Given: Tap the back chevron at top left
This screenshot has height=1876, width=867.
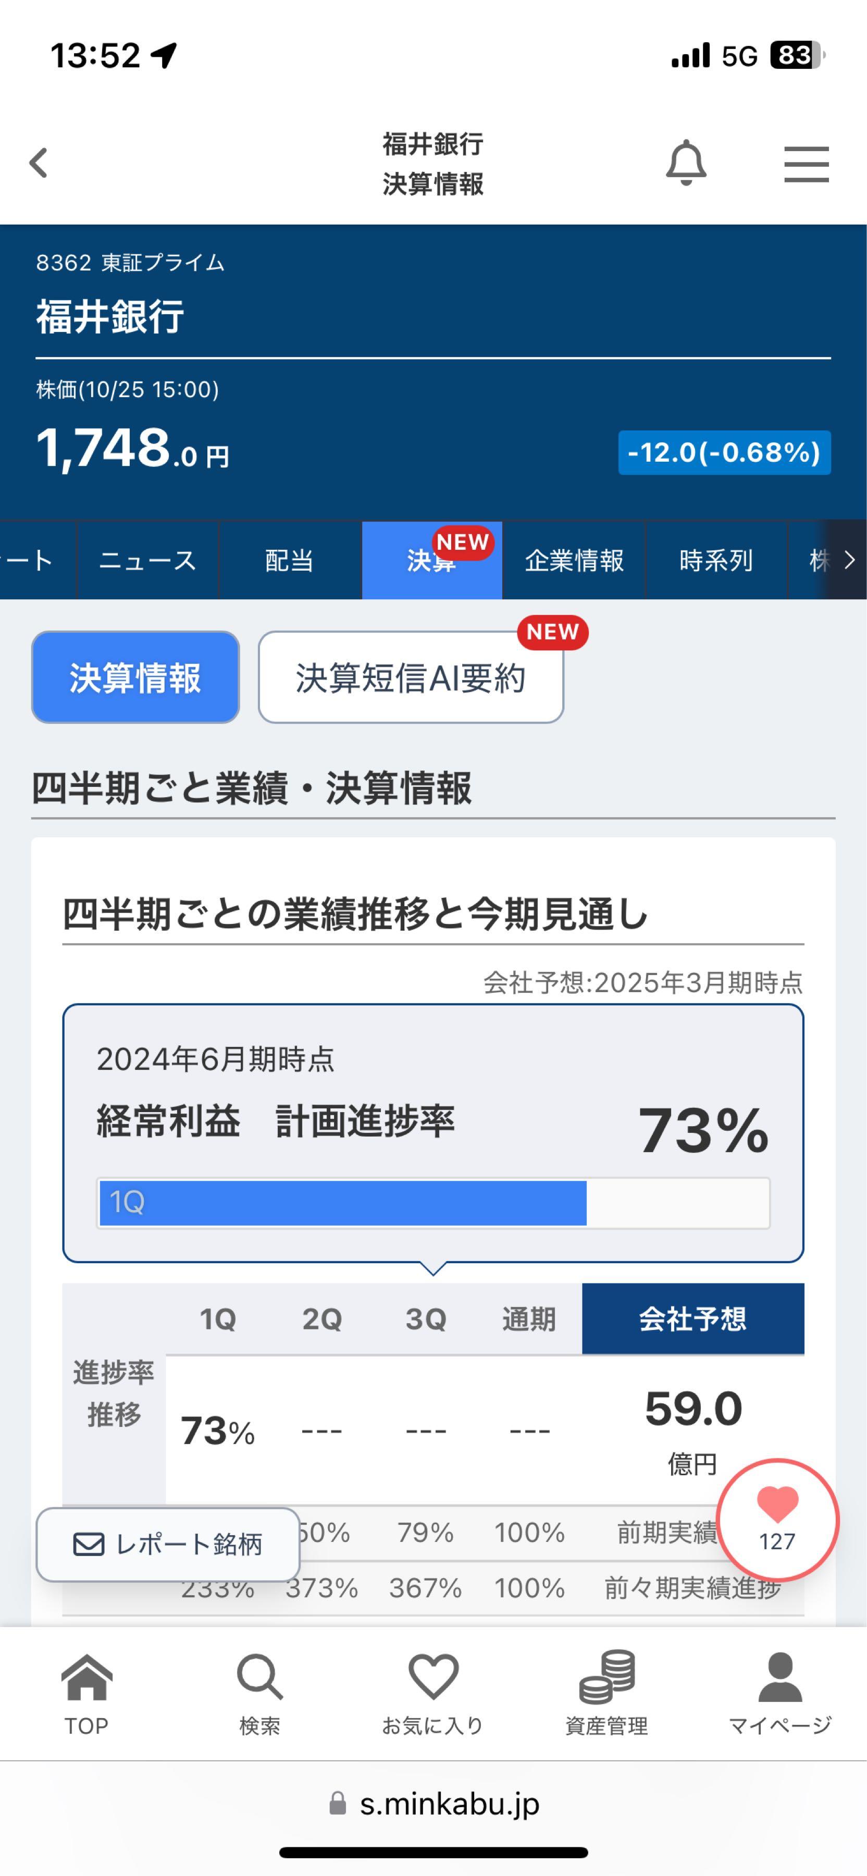Looking at the screenshot, I should [39, 163].
